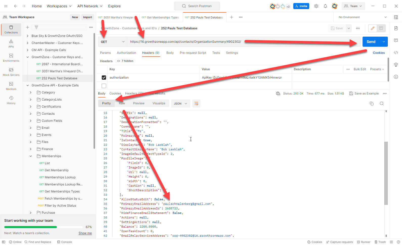Open the code snippet panel icon
This screenshot has width=402, height=245.
point(396,53)
